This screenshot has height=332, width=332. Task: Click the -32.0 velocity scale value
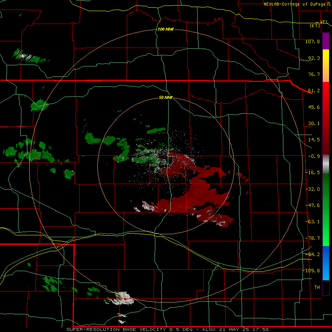(312, 189)
